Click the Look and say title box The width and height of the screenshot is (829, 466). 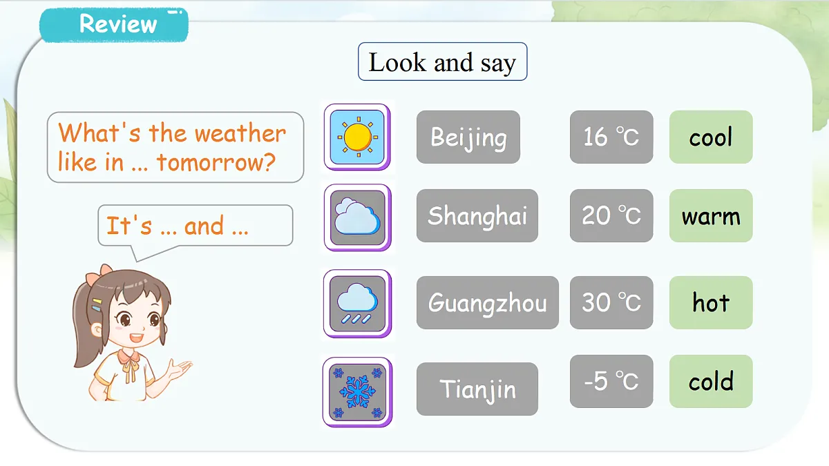442,62
